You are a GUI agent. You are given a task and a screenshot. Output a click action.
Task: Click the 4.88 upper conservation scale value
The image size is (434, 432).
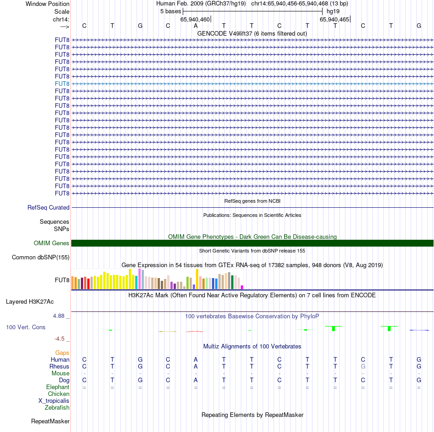(58, 316)
